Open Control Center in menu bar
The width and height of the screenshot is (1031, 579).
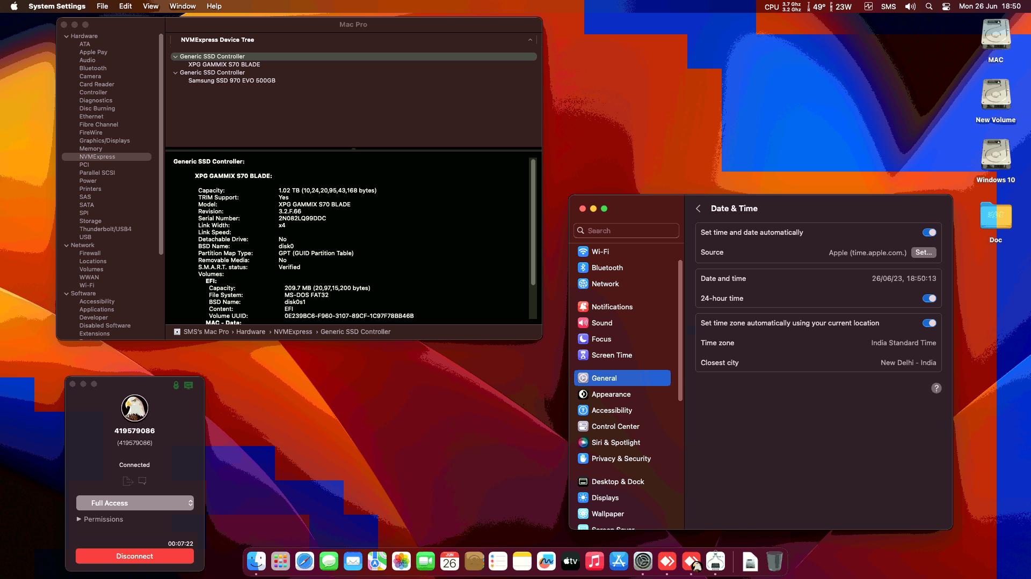pos(946,6)
